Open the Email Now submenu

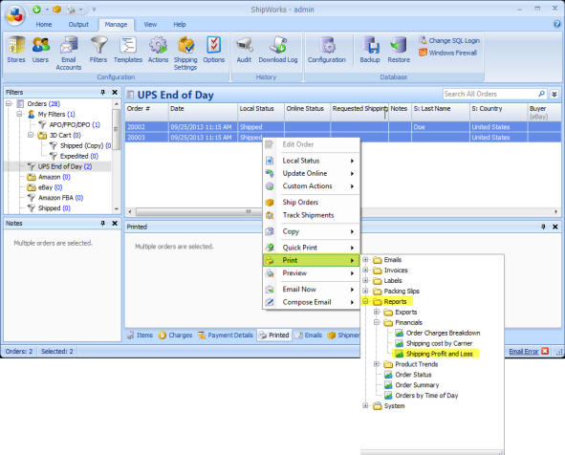click(x=312, y=290)
